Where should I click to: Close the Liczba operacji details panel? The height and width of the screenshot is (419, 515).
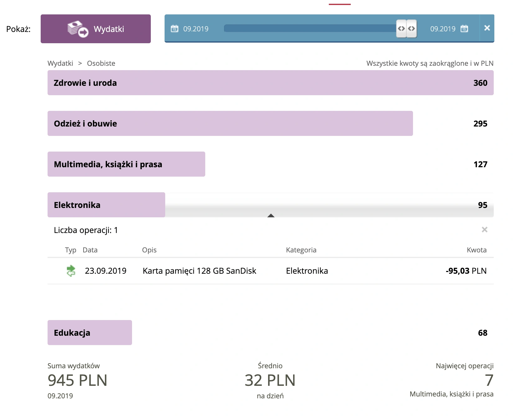click(x=484, y=230)
